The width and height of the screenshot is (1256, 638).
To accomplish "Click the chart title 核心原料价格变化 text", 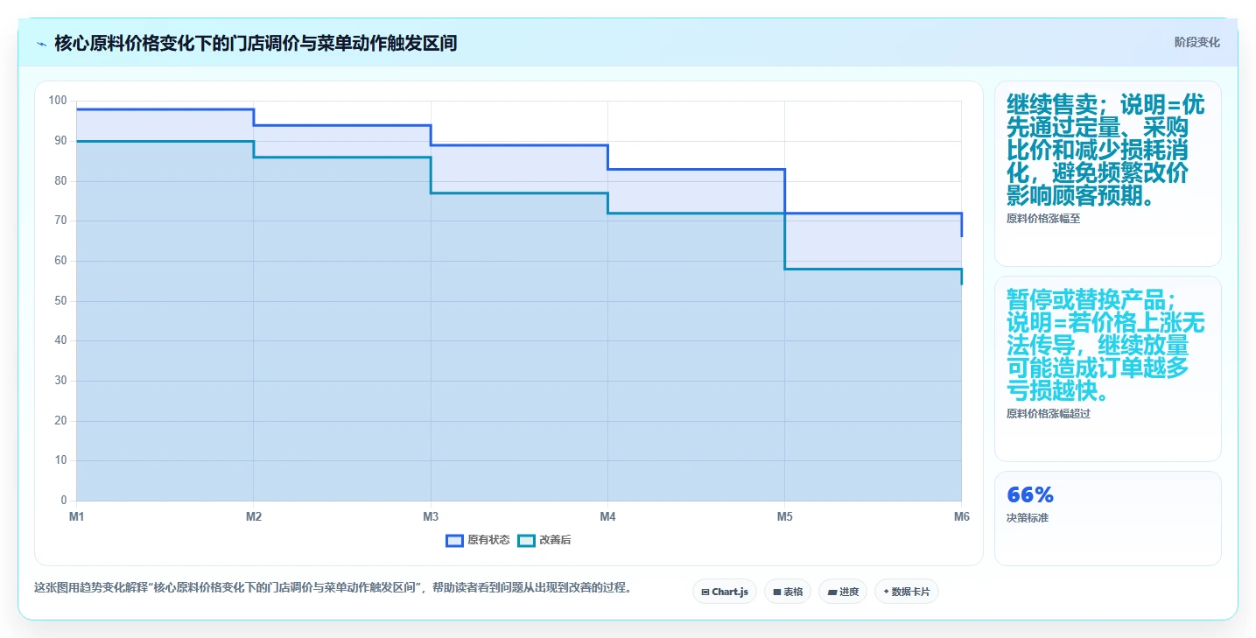I will pyautogui.click(x=256, y=43).
